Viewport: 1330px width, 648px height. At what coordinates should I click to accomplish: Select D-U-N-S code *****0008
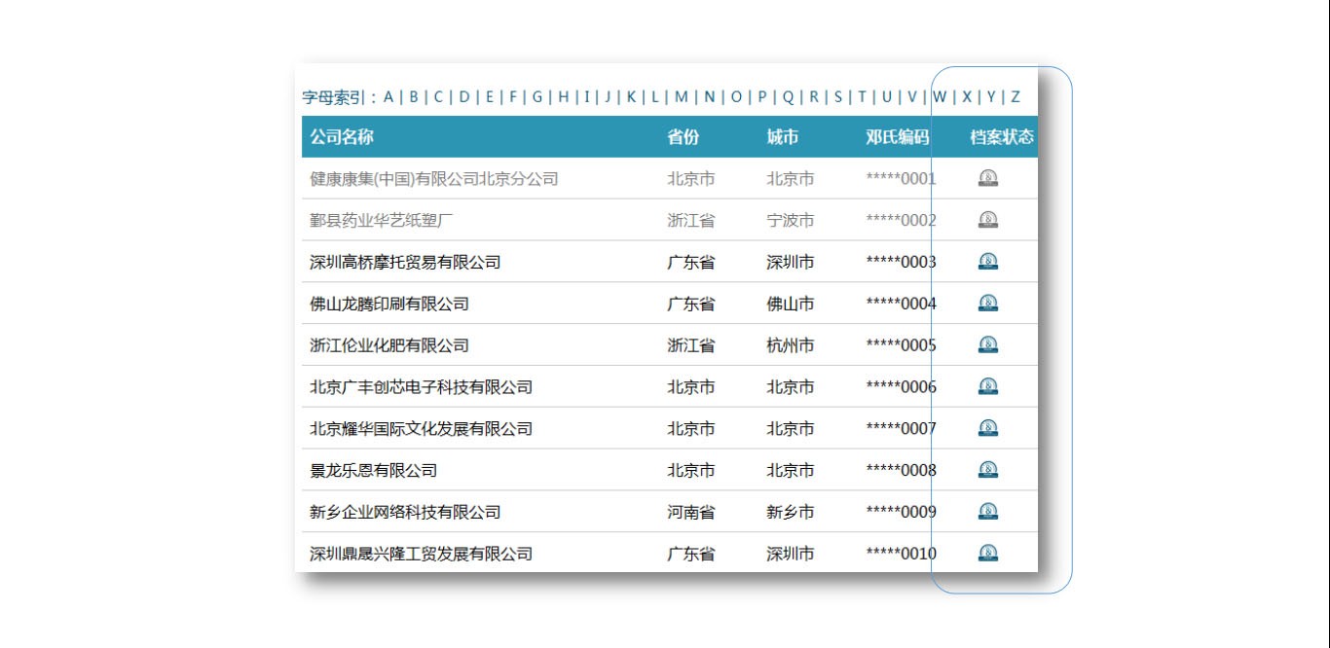pos(901,471)
